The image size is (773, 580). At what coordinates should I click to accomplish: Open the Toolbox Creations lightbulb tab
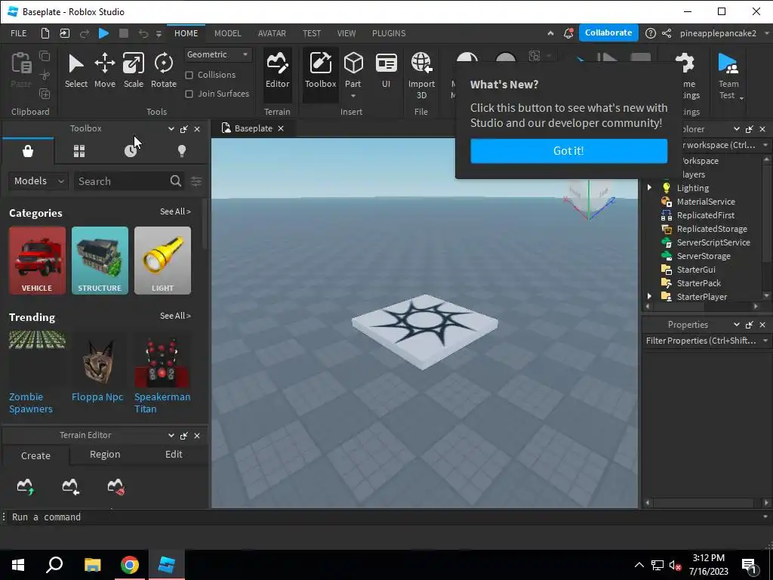point(182,151)
